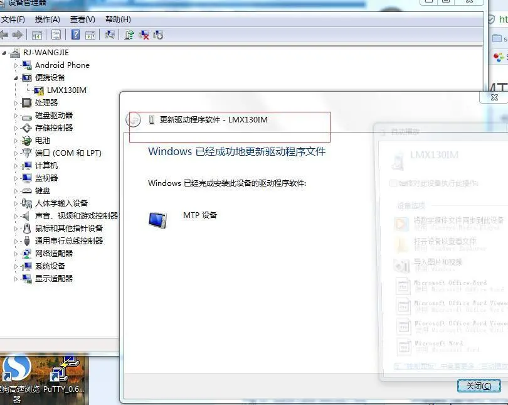
Task: Toggle the show/hide action pane toolbar icon
Action: 90,35
